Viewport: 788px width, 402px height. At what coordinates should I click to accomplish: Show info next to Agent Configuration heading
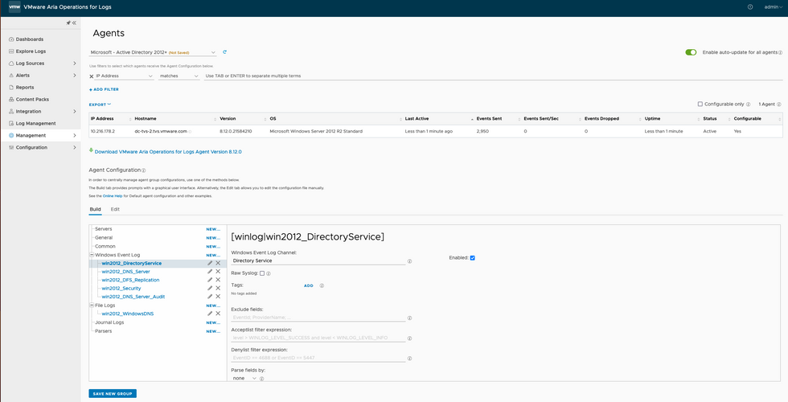pos(144,170)
